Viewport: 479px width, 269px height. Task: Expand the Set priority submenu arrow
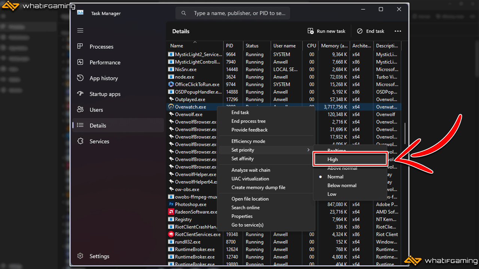308,150
